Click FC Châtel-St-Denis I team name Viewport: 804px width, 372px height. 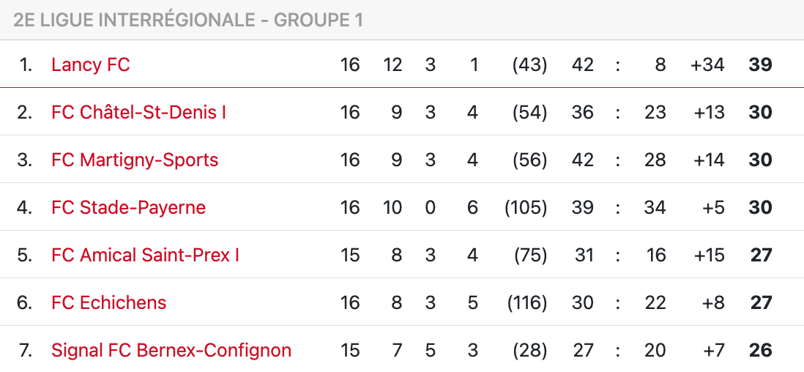coord(138,112)
